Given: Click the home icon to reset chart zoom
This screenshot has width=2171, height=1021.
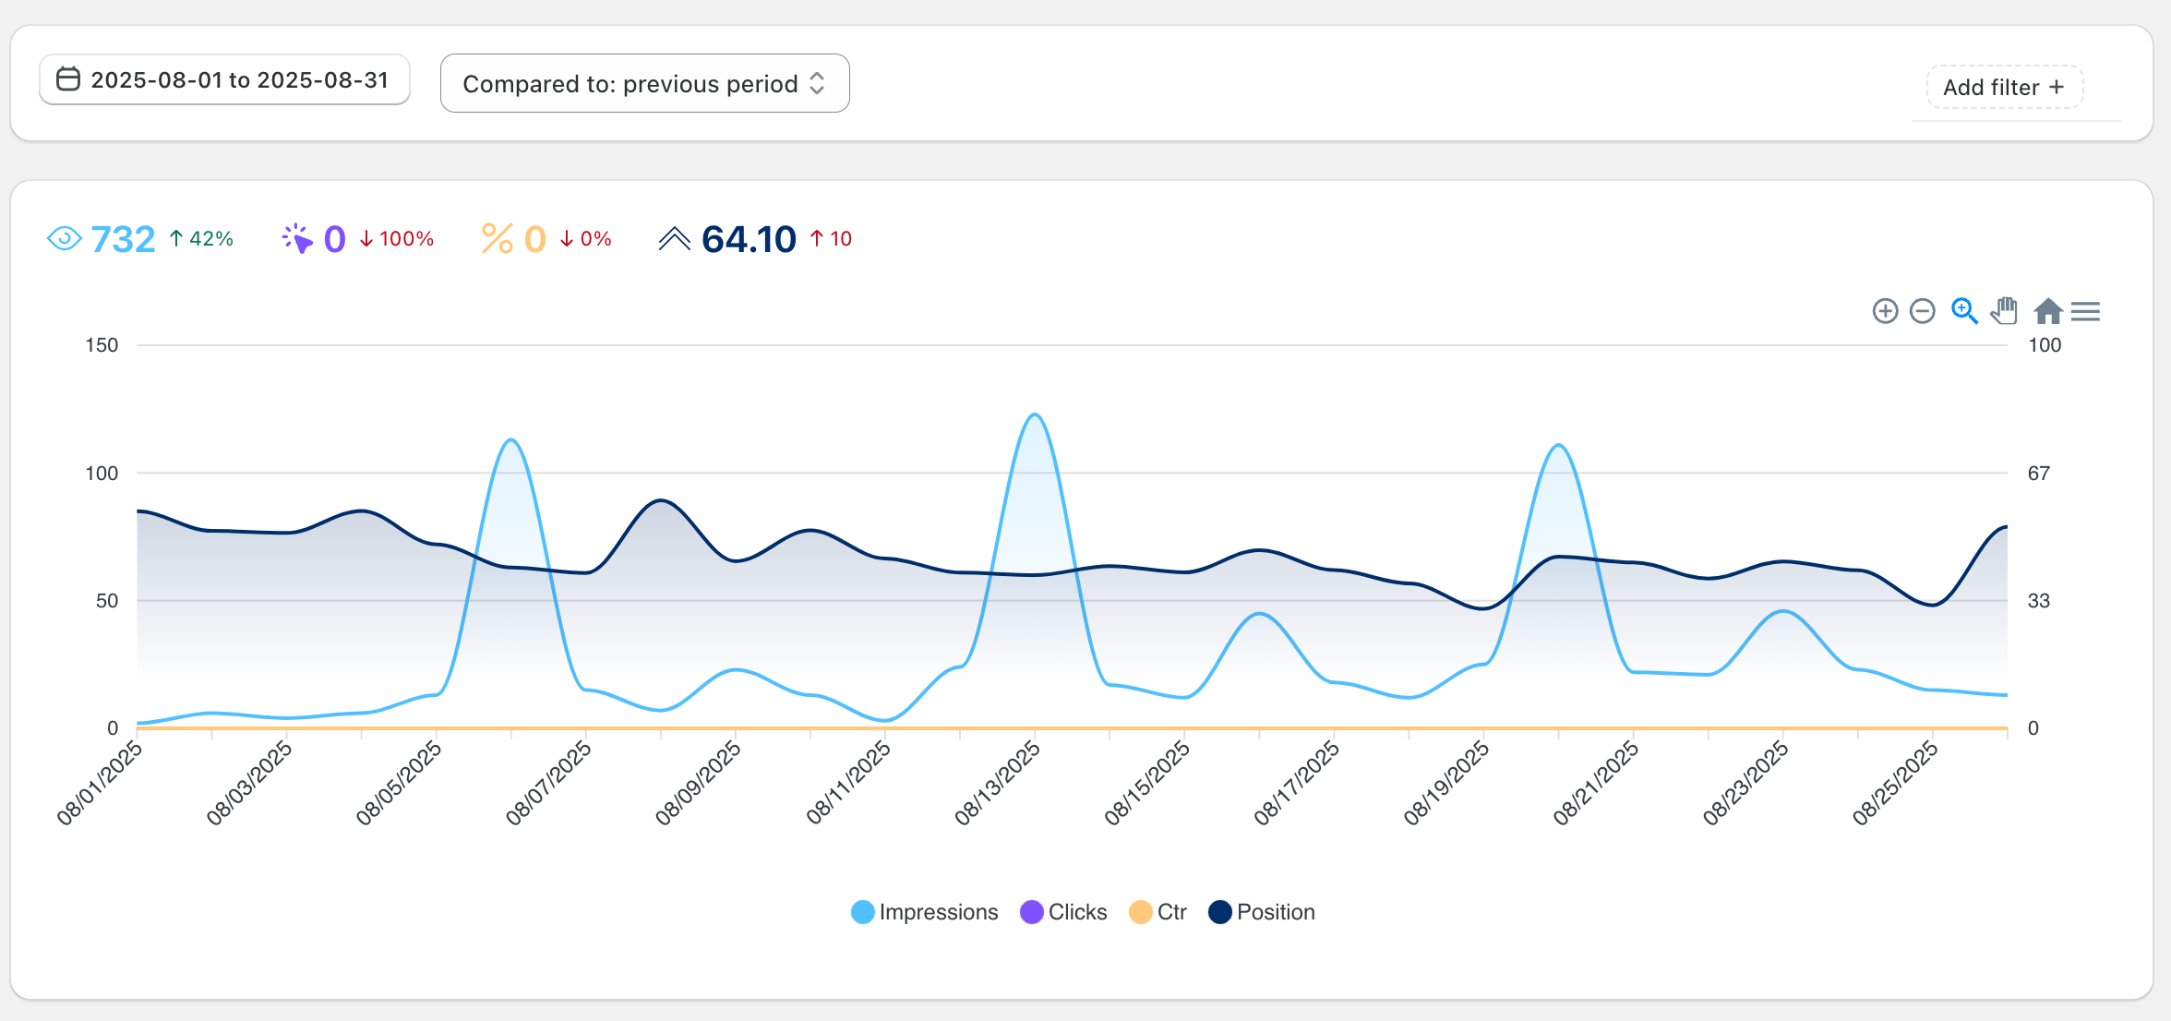Looking at the screenshot, I should click(x=2047, y=311).
